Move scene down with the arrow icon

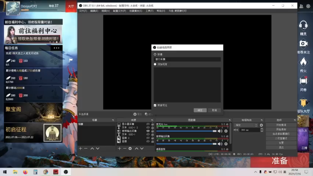[97, 149]
